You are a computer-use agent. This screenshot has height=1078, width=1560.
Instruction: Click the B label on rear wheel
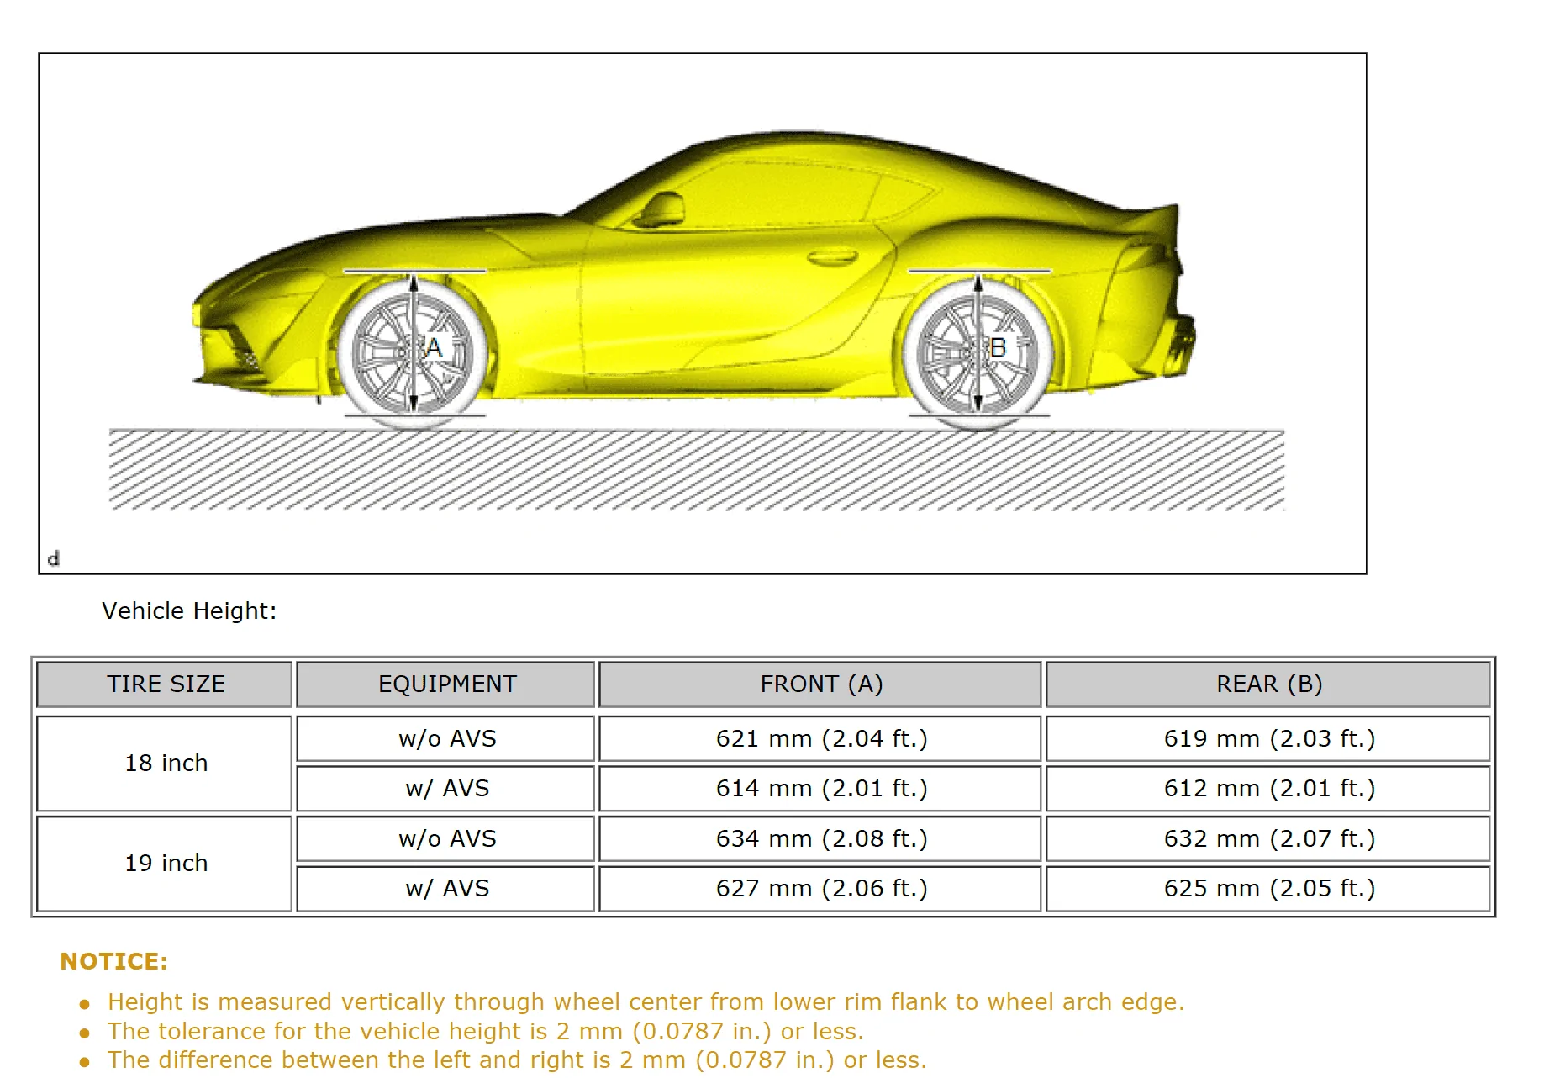998,347
